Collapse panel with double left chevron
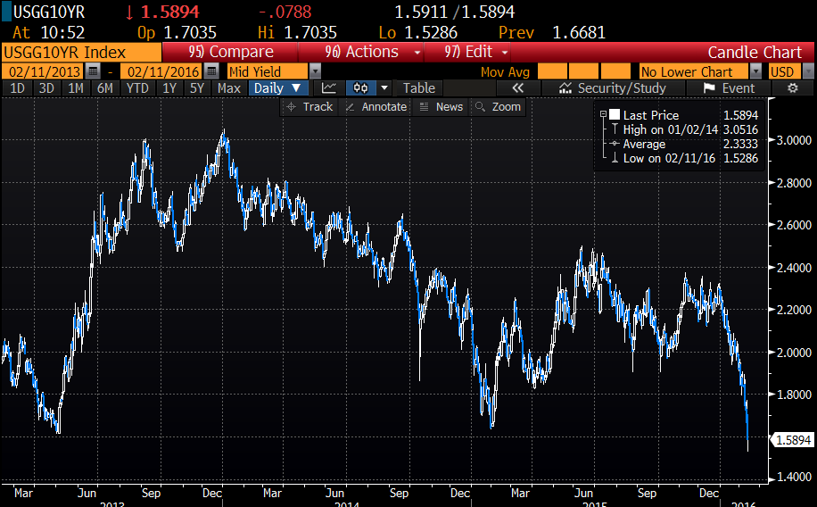817x507 pixels. tap(517, 87)
